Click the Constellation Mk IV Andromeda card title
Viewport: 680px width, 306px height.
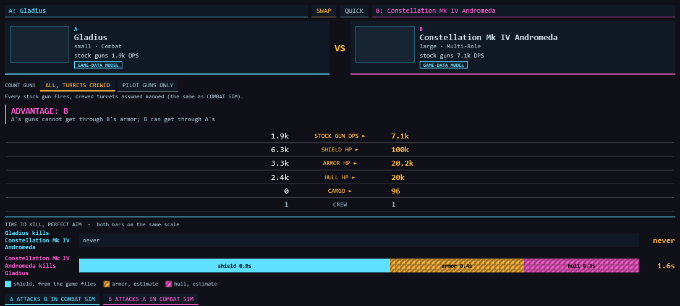488,37
